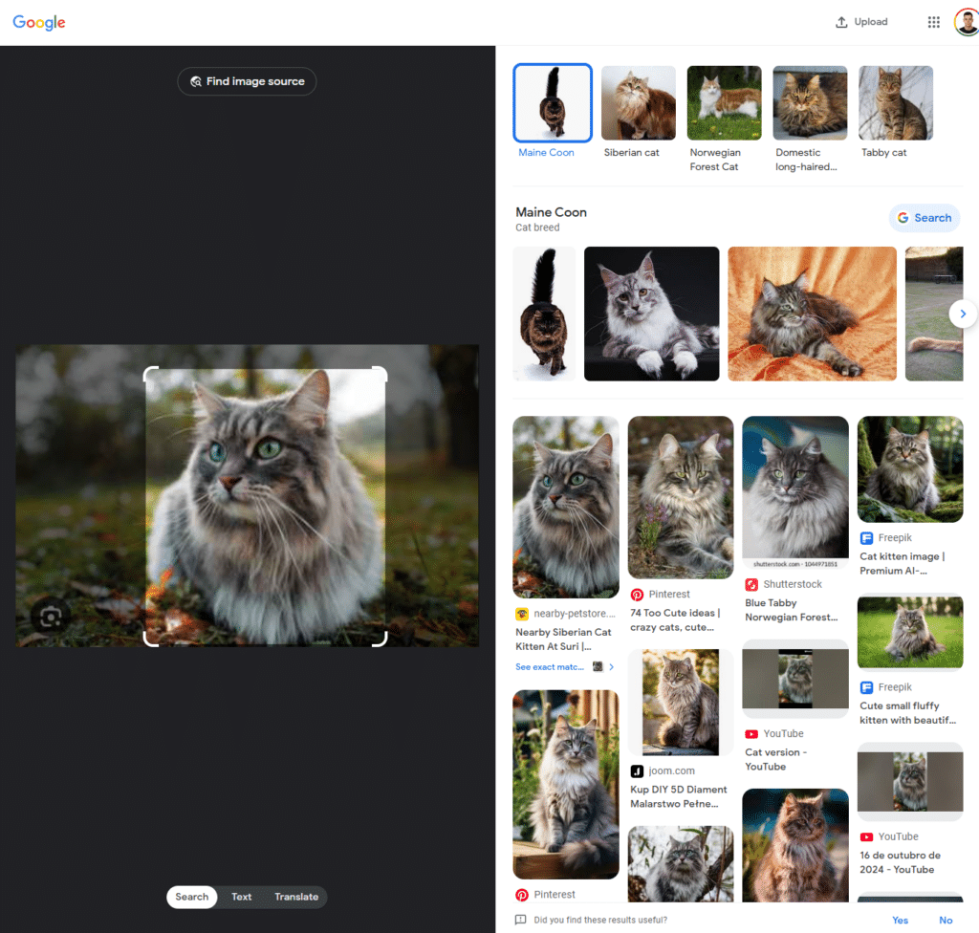Click Find image source button

(x=247, y=81)
